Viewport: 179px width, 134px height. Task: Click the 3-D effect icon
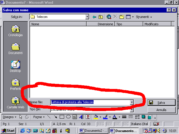[x=150, y=117]
